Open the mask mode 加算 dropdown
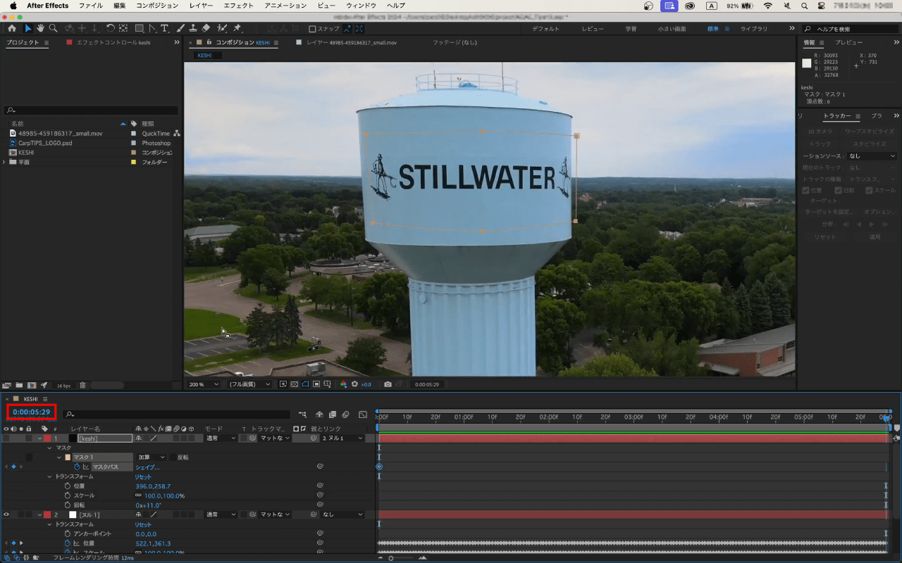Viewport: 902px width, 563px height. 151,457
